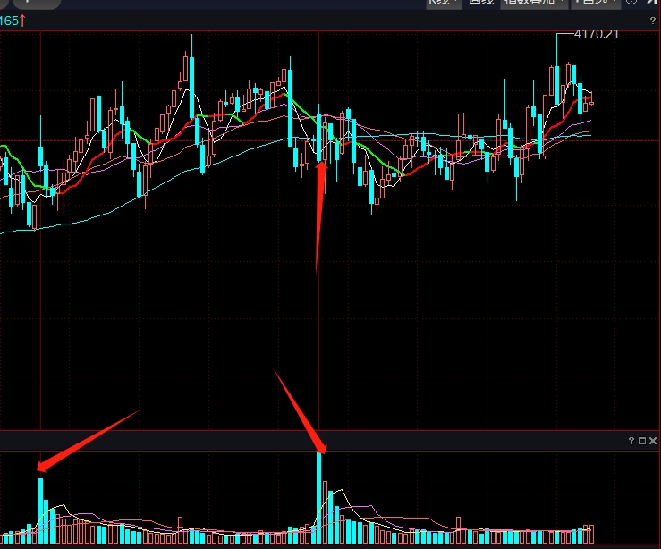The image size is (661, 549).
Task: Click the plus tab button at top-left
Action: coord(27,3)
